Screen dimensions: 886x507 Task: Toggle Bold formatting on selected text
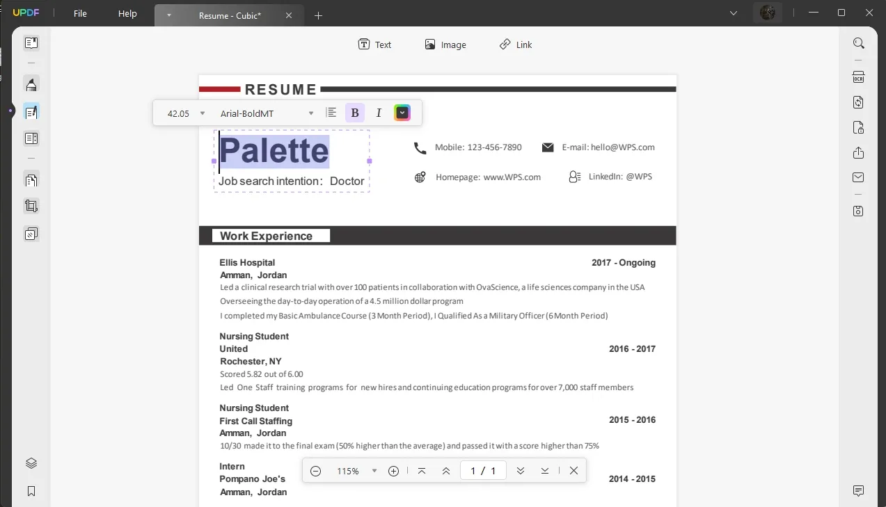click(355, 113)
